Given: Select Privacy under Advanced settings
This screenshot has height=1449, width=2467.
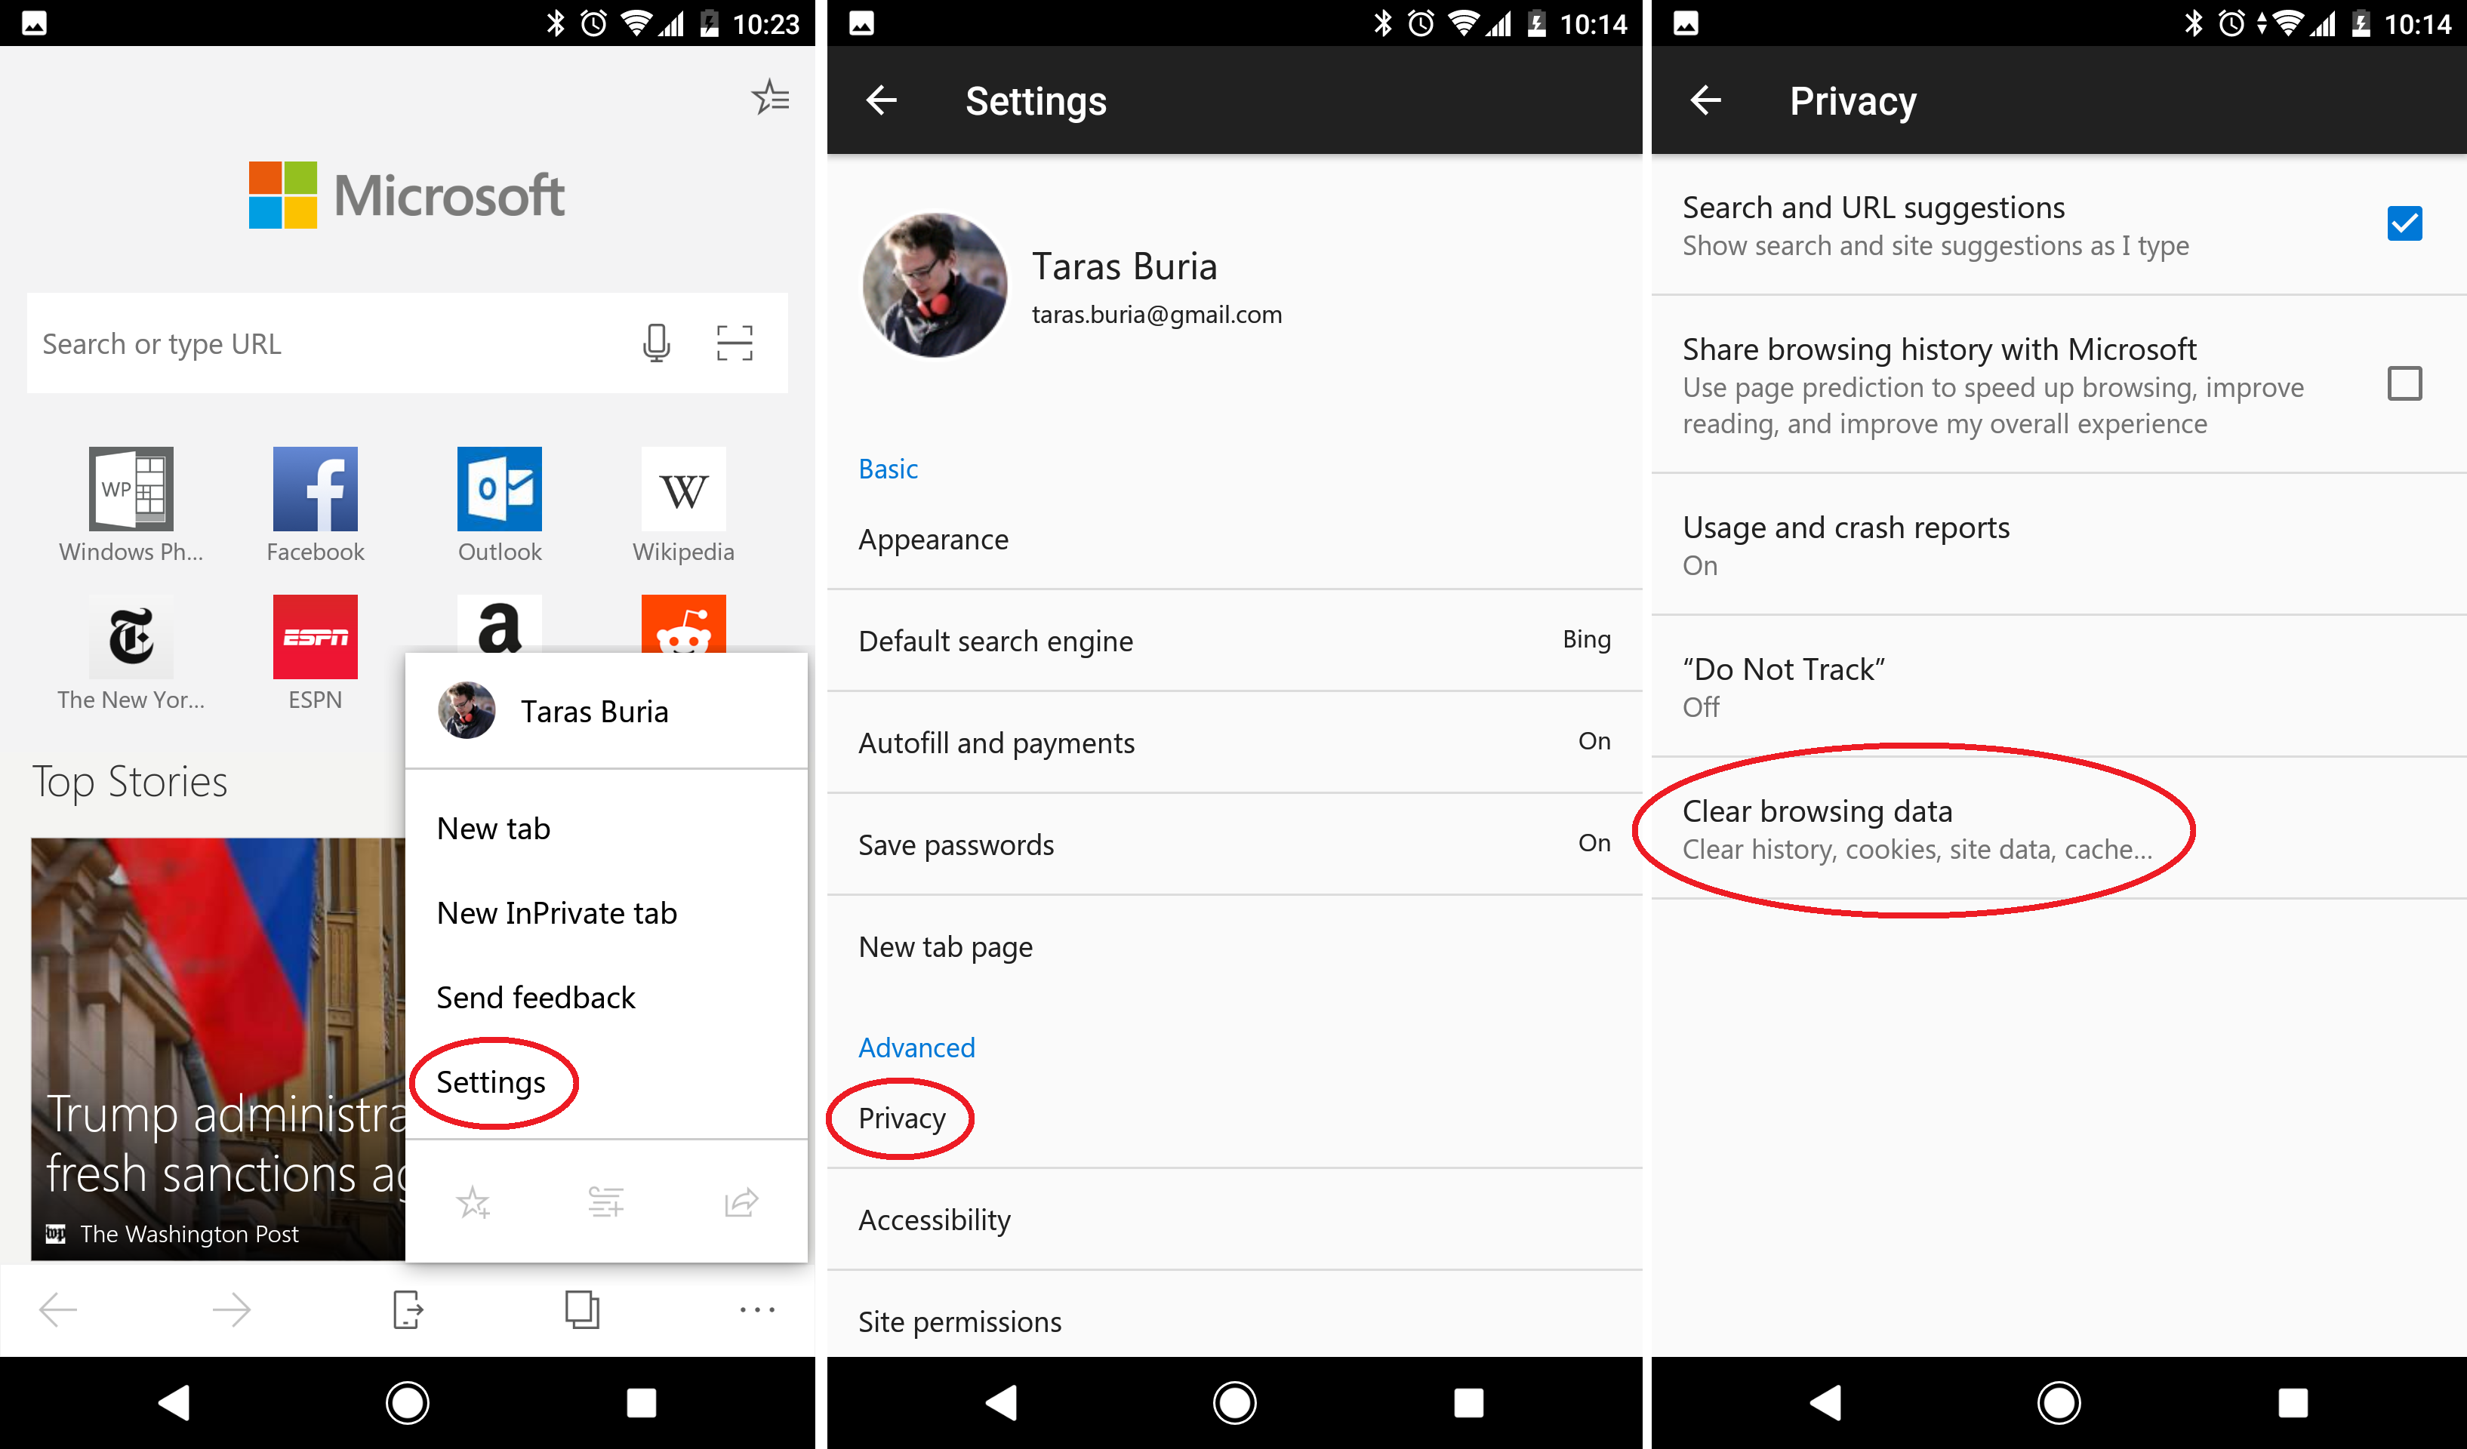Looking at the screenshot, I should [899, 1118].
